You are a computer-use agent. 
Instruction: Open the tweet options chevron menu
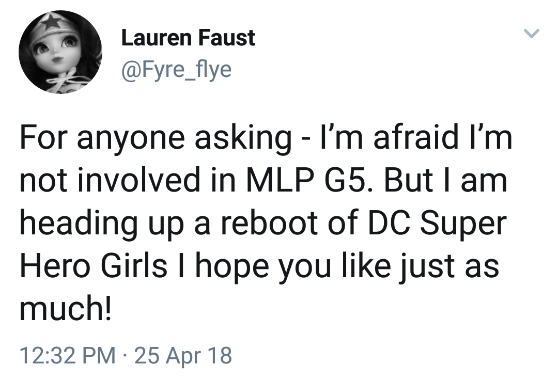coord(532,34)
